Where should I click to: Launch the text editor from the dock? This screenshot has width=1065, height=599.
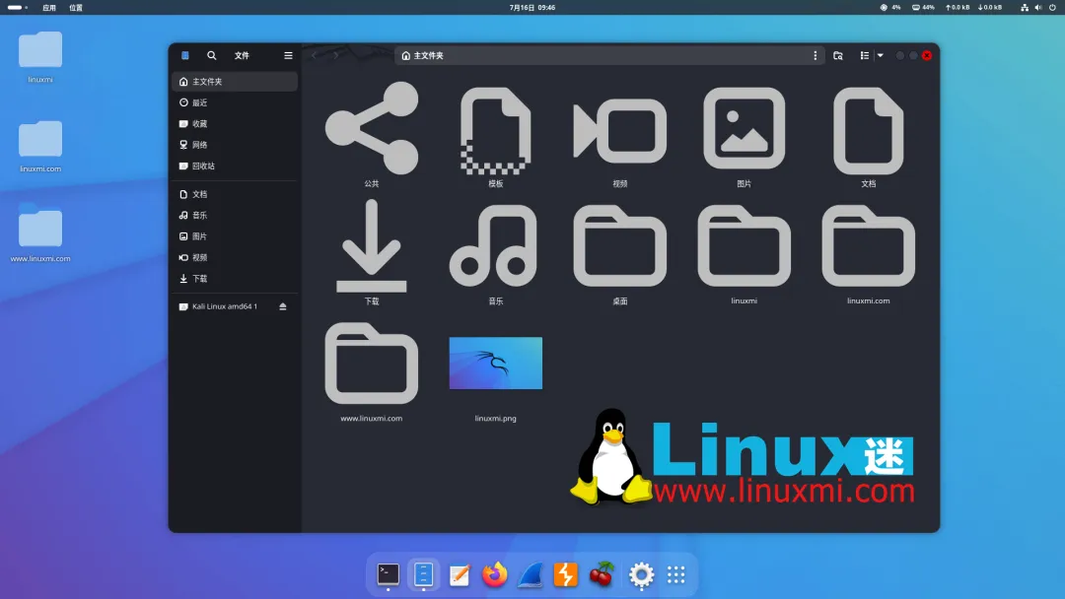coord(460,574)
